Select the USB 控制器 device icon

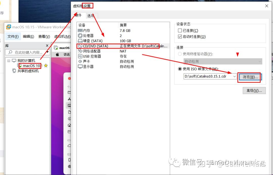click(80, 56)
